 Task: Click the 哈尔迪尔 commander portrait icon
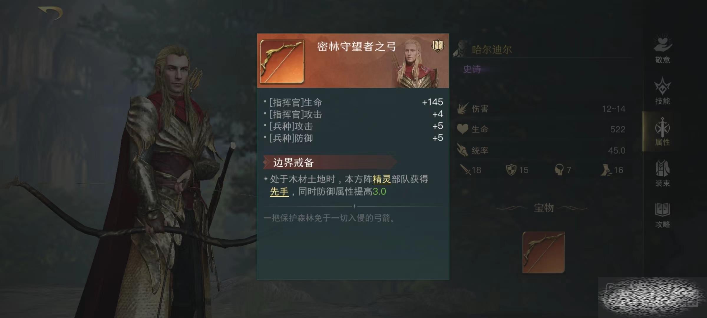pos(460,49)
